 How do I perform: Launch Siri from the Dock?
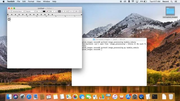(16, 97)
